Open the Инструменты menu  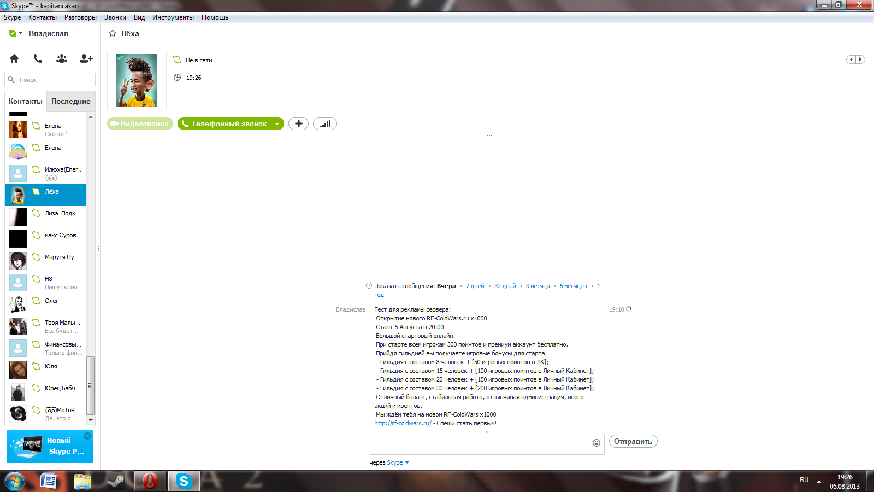coord(173,17)
